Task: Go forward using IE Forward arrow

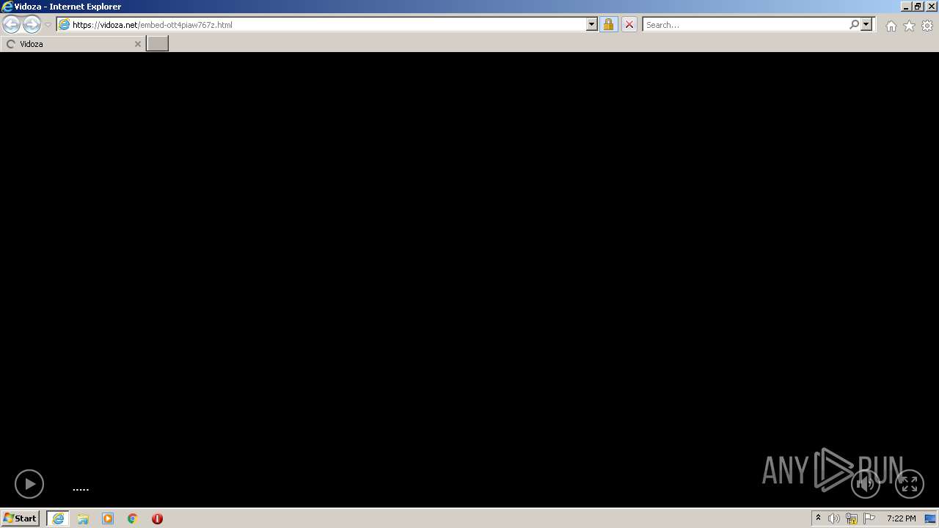Action: pyautogui.click(x=32, y=24)
